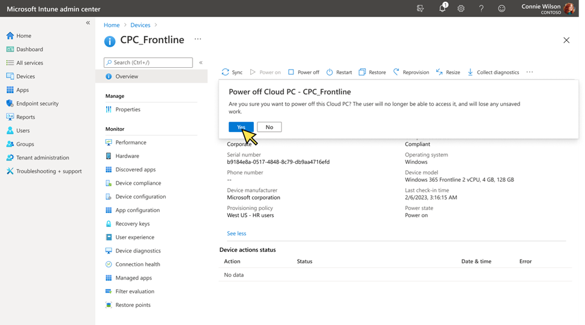The width and height of the screenshot is (585, 325).
Task: Click the Restore points icon
Action: click(x=109, y=305)
